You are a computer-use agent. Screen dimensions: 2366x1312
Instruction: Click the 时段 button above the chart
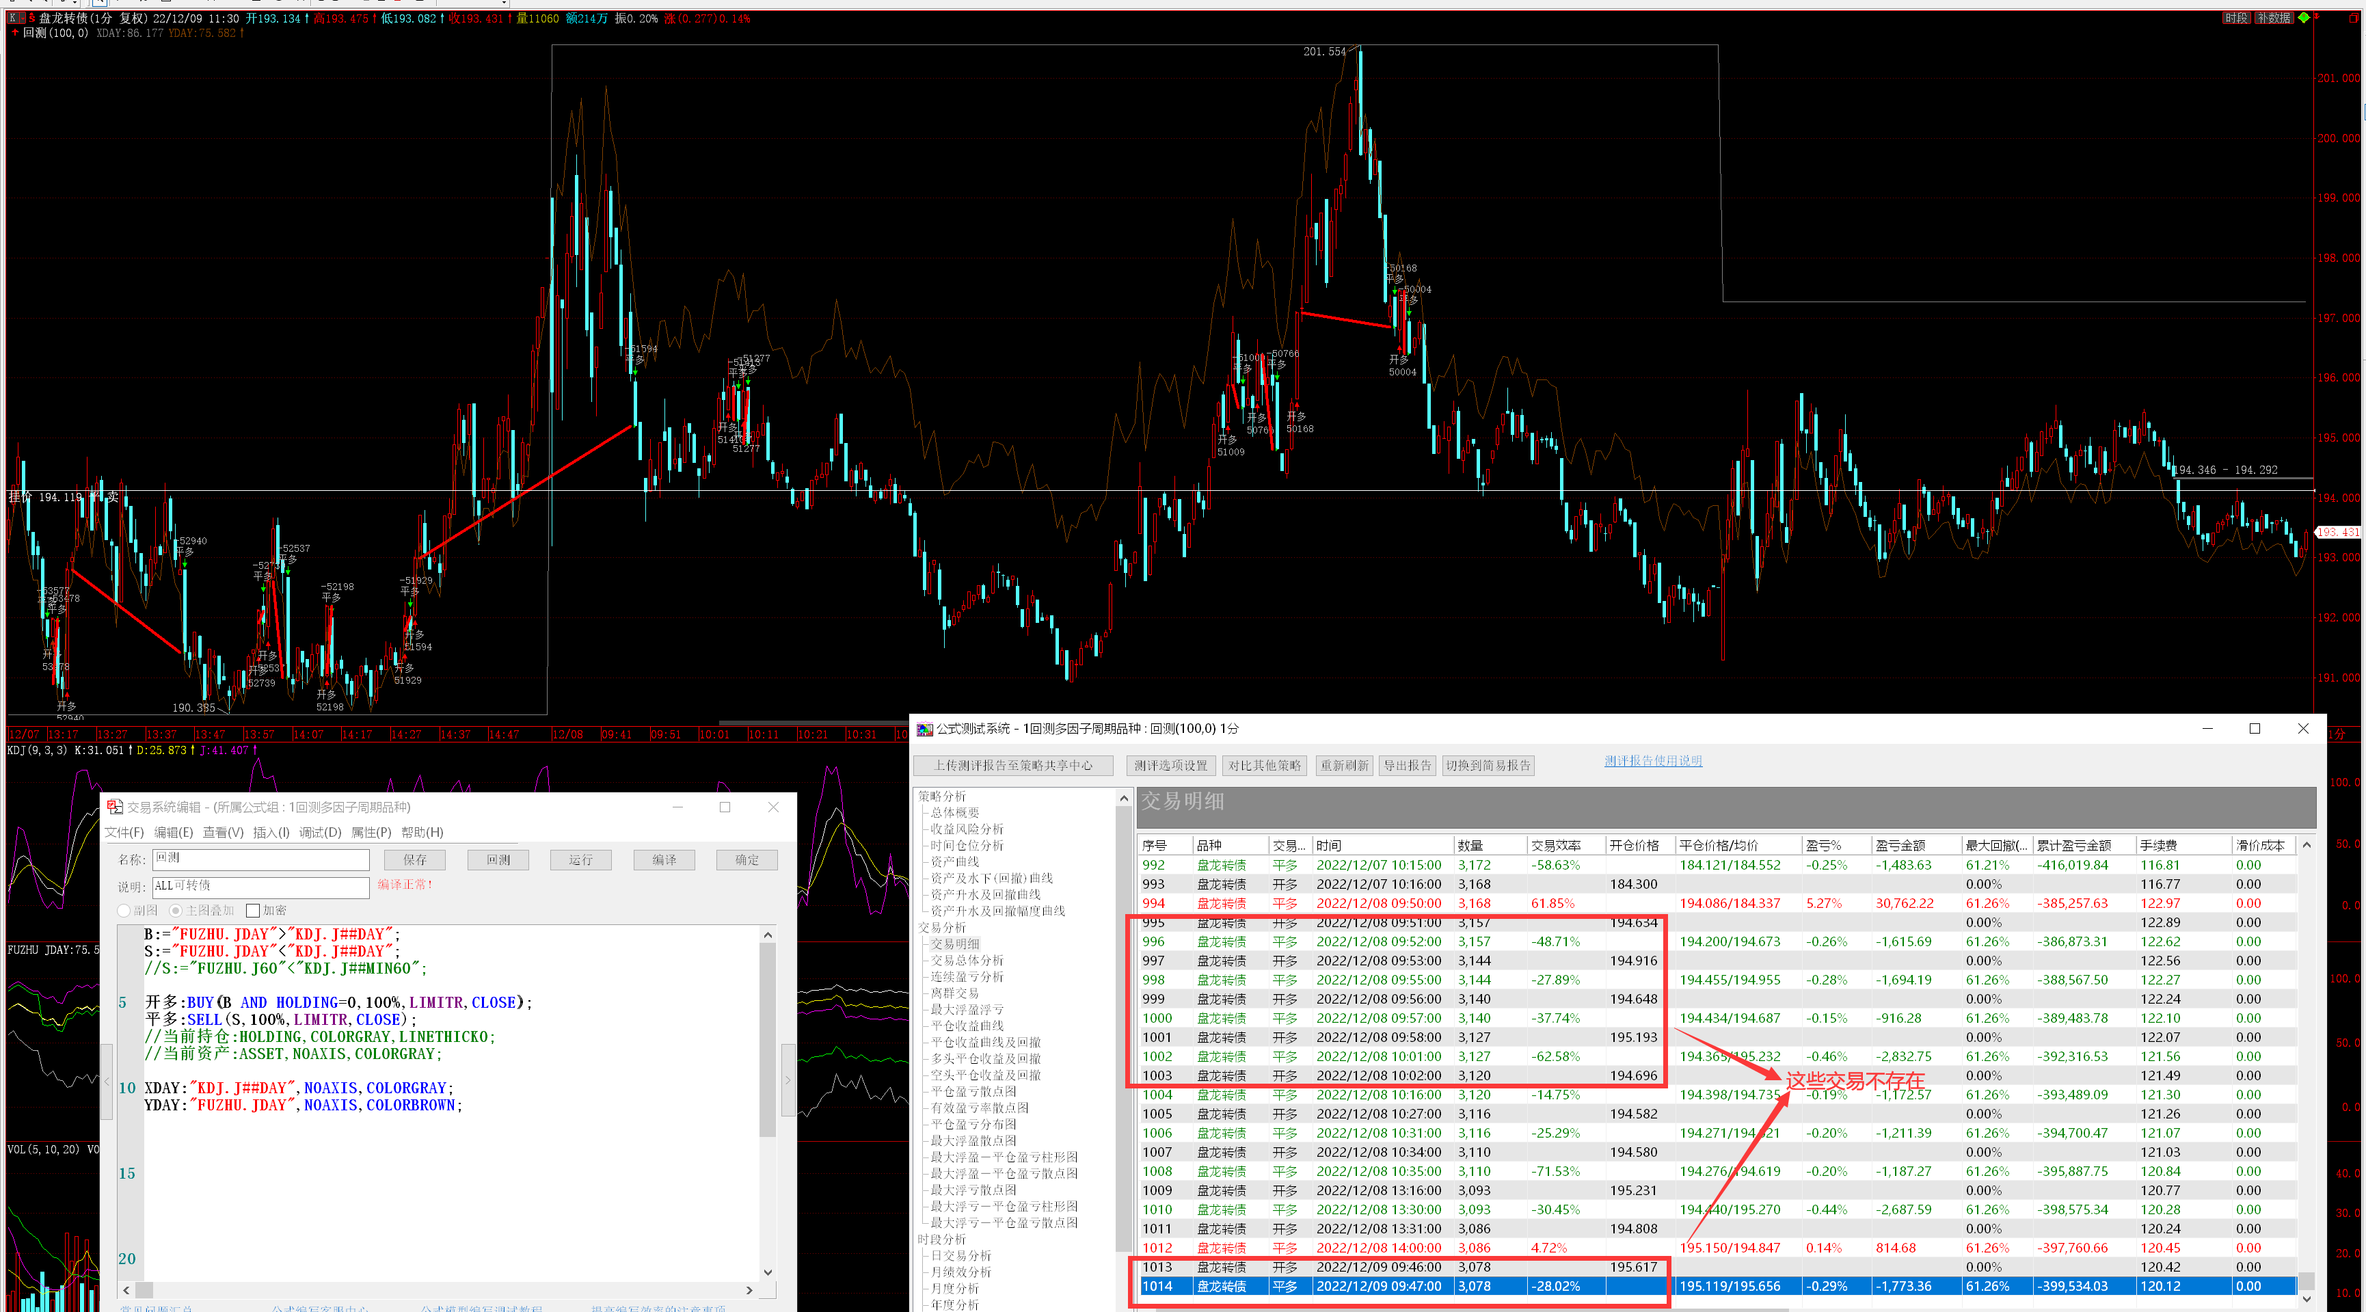pos(2235,18)
